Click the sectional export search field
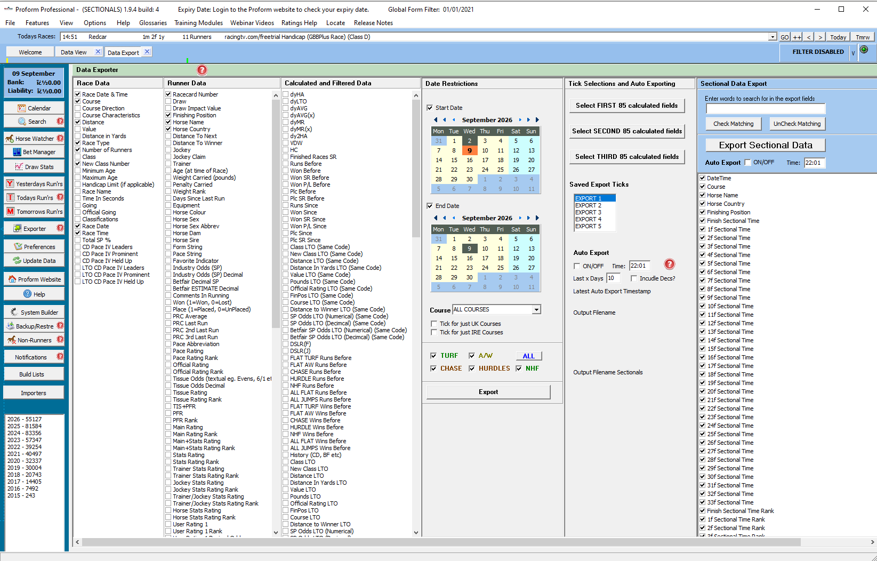 pos(766,109)
